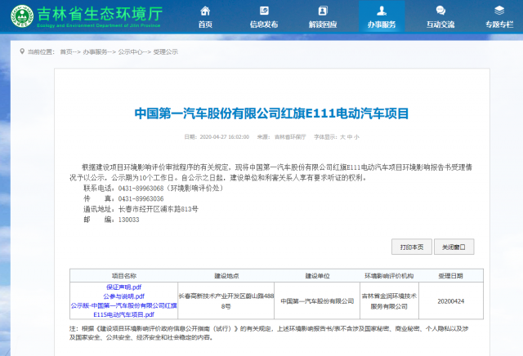Click the date text 2020-04-27 16:02:00

click(225, 137)
